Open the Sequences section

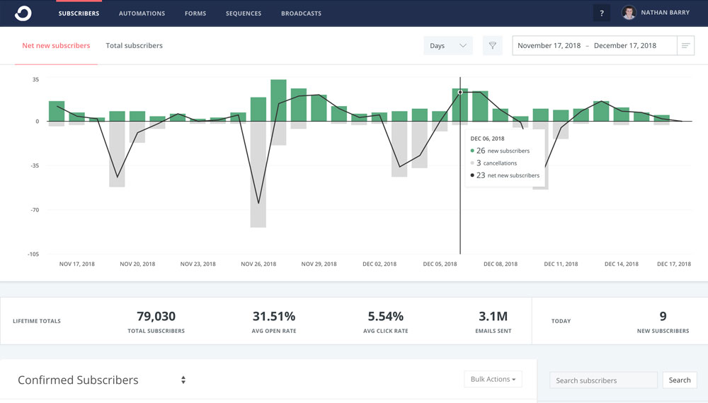point(243,13)
